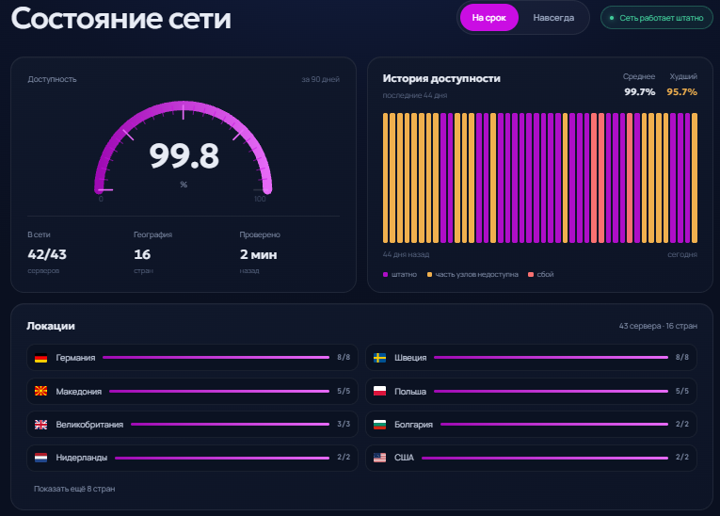
Task: Expand list with Показать ещё 8 стран
Action: (74, 489)
